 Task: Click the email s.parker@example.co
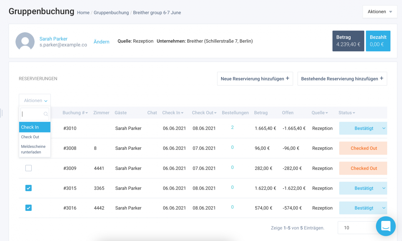point(63,45)
